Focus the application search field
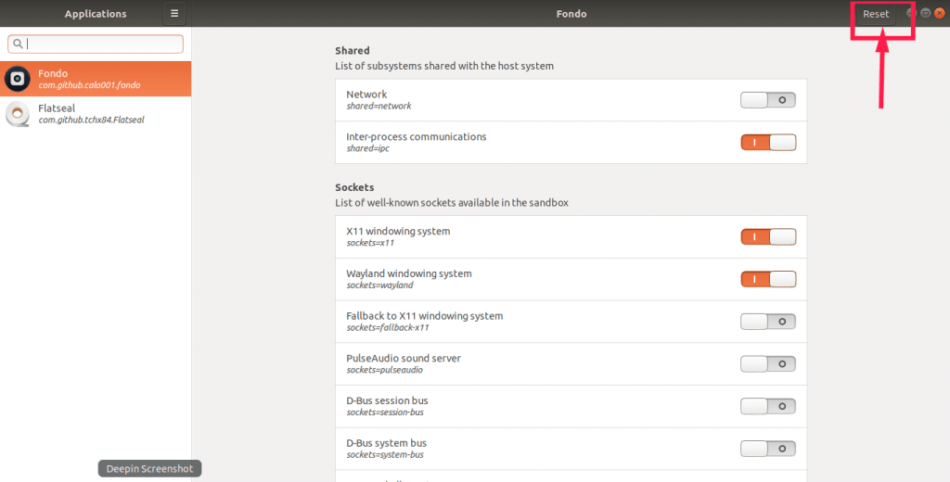Viewport: 950px width, 482px height. [96, 44]
